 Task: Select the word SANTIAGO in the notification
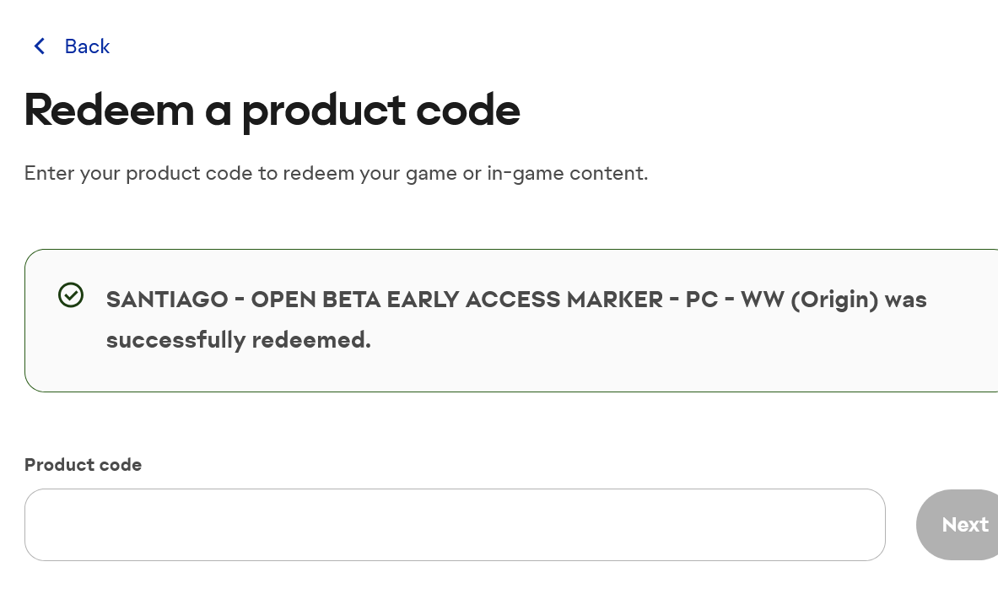click(167, 300)
